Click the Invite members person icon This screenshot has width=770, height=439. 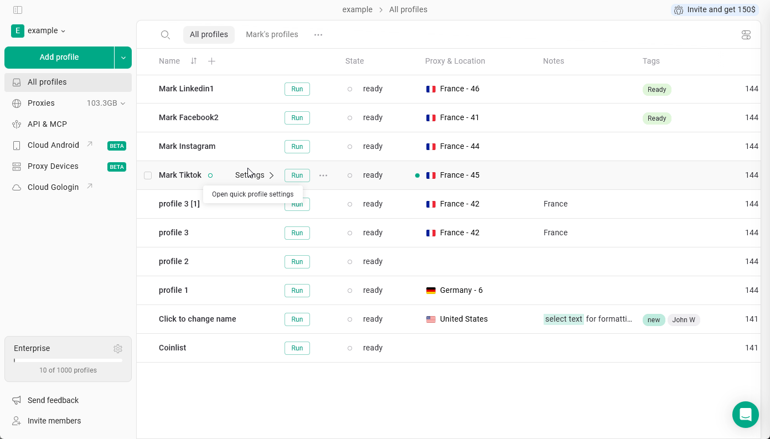[17, 421]
